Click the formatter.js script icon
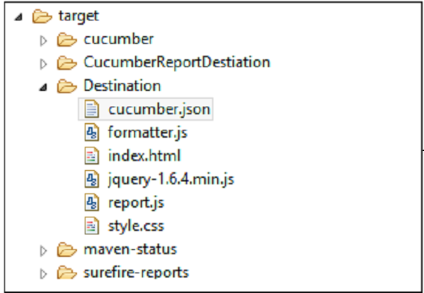The width and height of the screenshot is (424, 293). (90, 133)
